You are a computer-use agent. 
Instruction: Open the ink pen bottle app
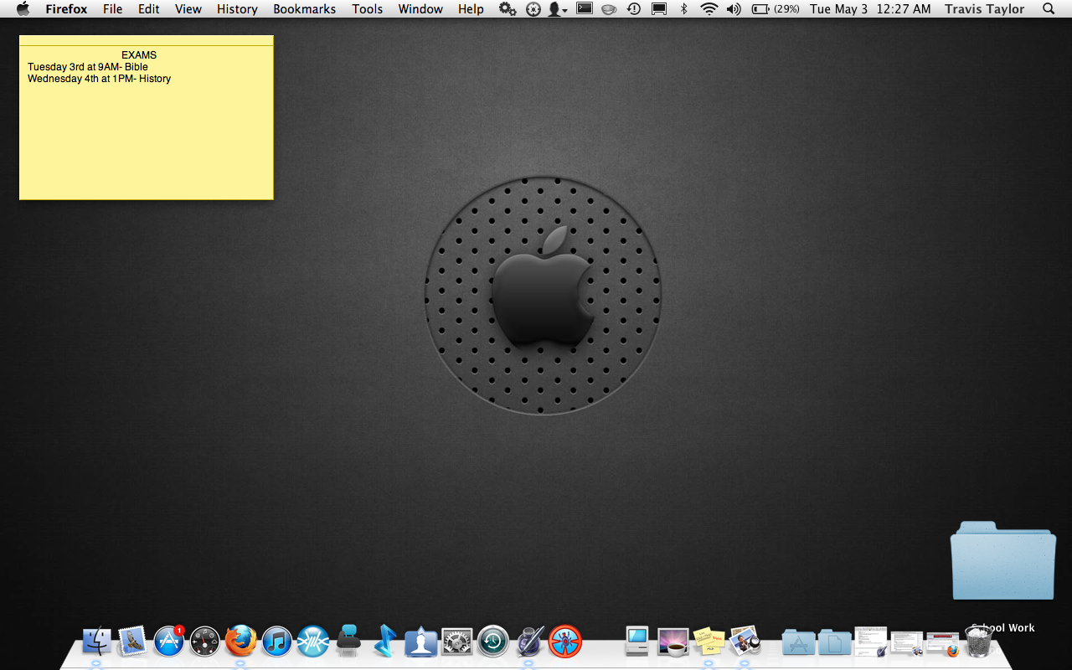point(529,642)
